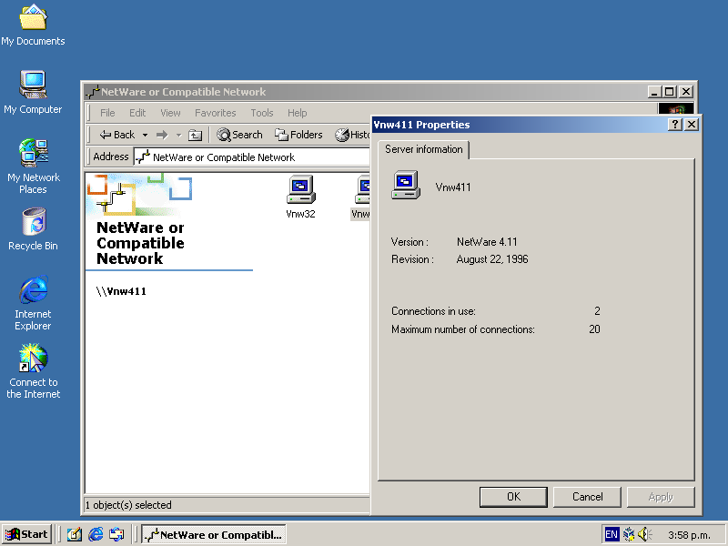Open the File menu
The width and height of the screenshot is (728, 546).
(107, 113)
